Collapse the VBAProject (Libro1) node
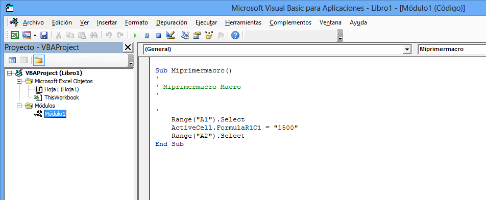The width and height of the screenshot is (486, 200). (x=9, y=73)
